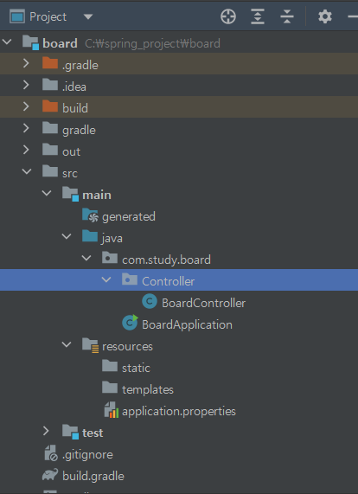The image size is (358, 494).
Task: Click the resources root folder icon
Action: [x=91, y=345]
